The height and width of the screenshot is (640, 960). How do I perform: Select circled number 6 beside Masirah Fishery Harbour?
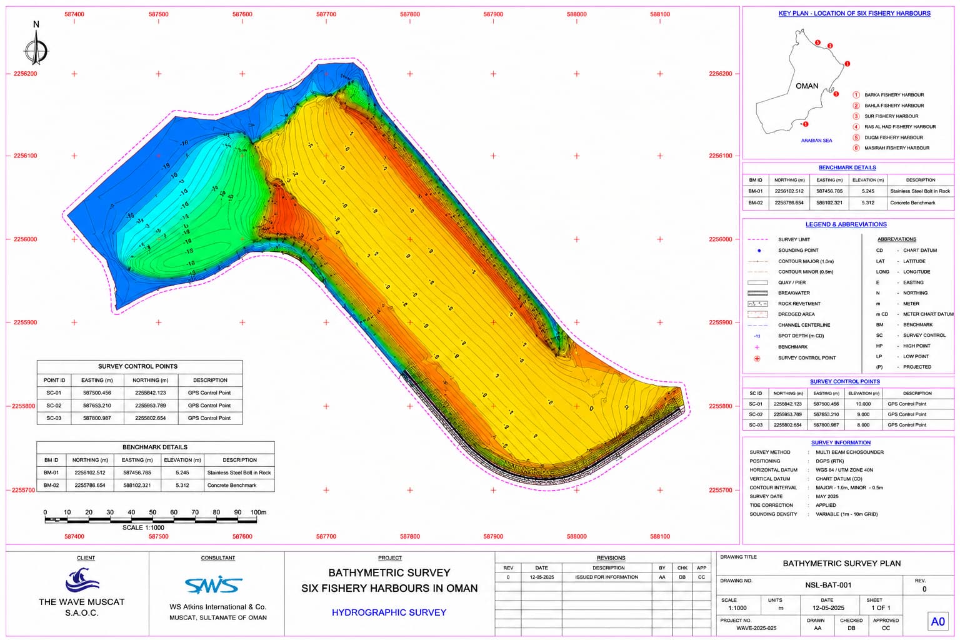point(856,148)
